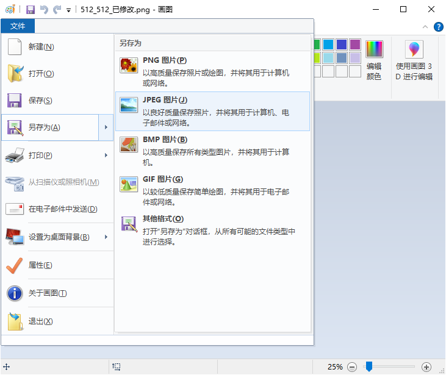Choose 其他格式(O) save option
Screen dimensions: 446x375
pos(212,230)
